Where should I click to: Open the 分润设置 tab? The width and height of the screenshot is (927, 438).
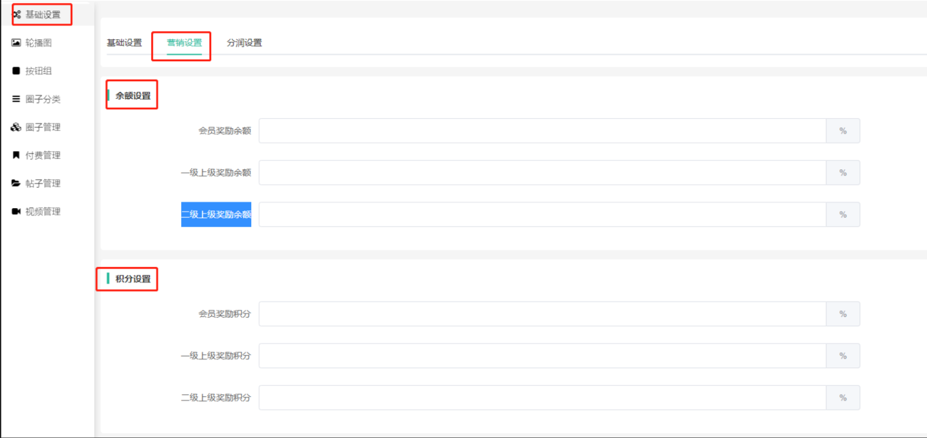[244, 43]
